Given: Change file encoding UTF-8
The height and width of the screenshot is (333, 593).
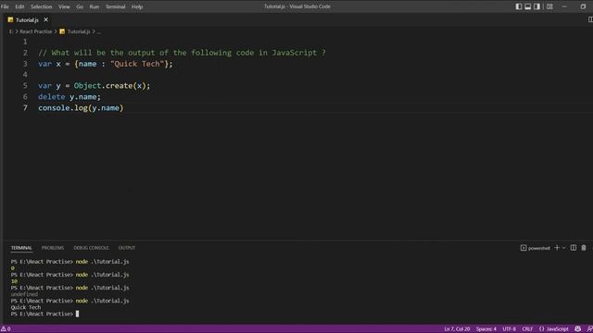Looking at the screenshot, I should coord(509,329).
